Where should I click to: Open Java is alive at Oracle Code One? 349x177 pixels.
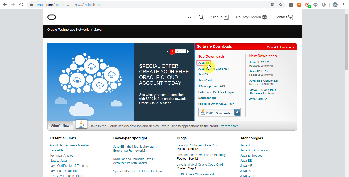coord(200,165)
